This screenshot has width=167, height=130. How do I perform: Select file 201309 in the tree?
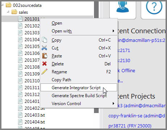[32, 74]
